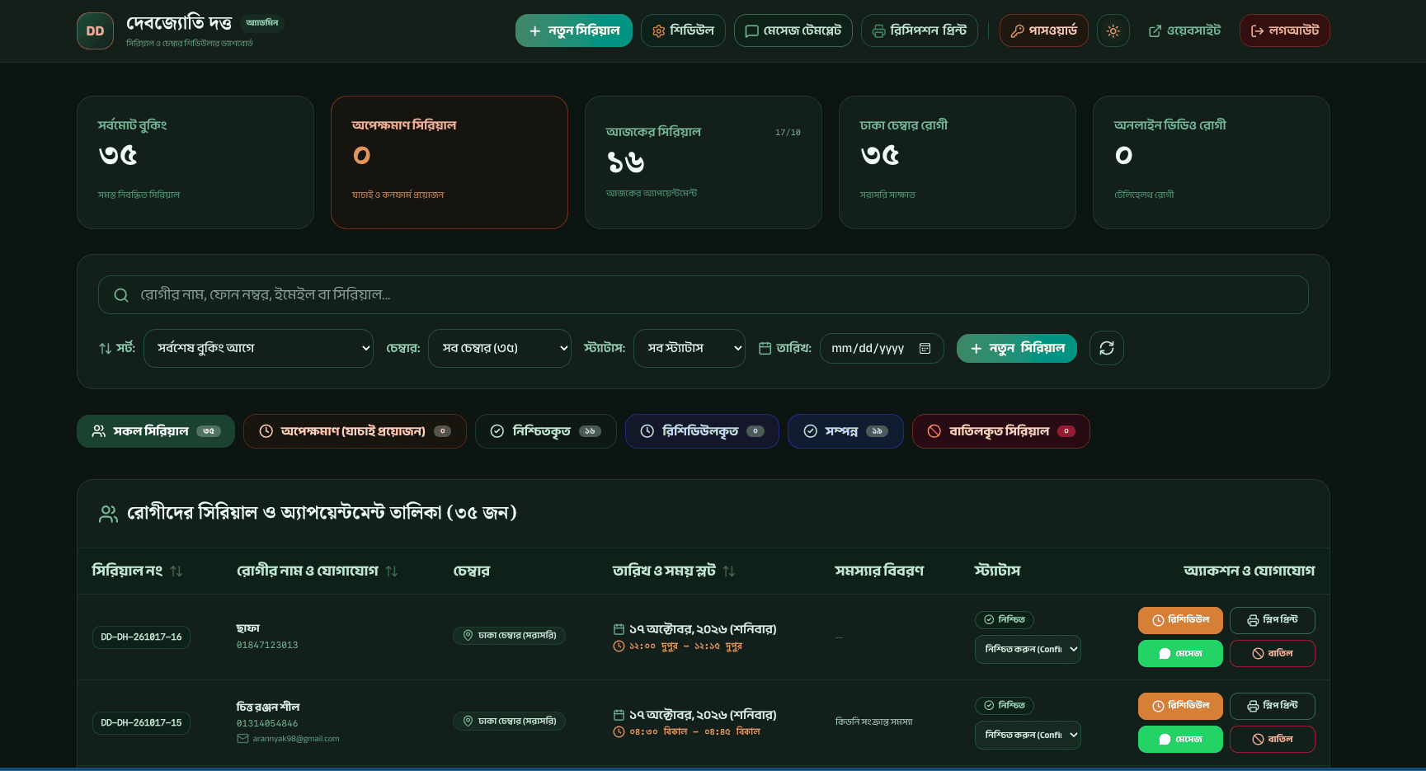The height and width of the screenshot is (771, 1426).
Task: Open মেসেজ টেমপ্লেট in header
Action: click(x=793, y=31)
